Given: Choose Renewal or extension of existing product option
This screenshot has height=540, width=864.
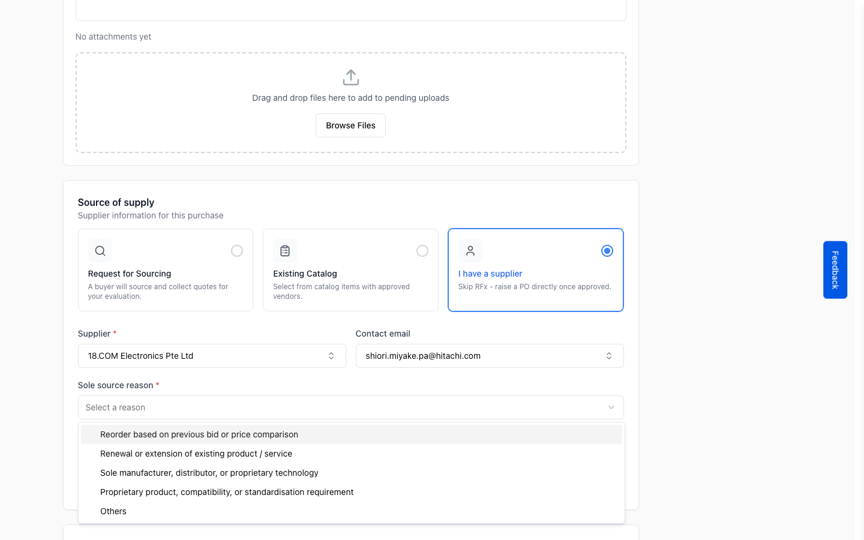Looking at the screenshot, I should click(352, 454).
